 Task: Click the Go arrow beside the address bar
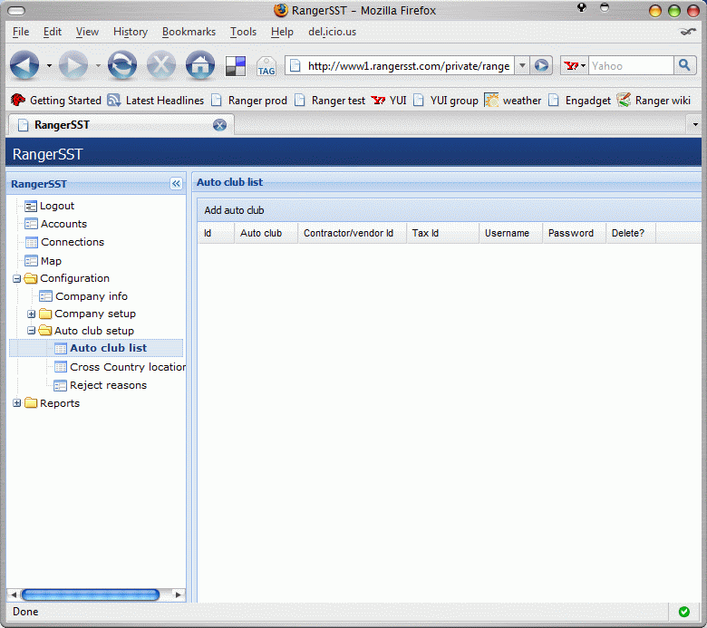tap(541, 65)
